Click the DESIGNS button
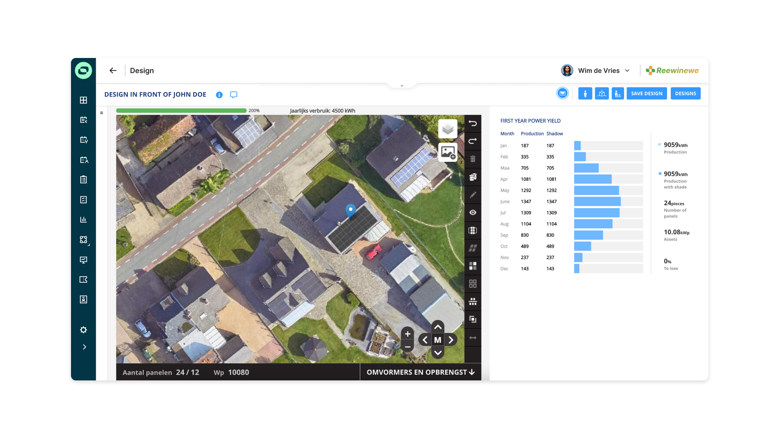 pyautogui.click(x=685, y=93)
